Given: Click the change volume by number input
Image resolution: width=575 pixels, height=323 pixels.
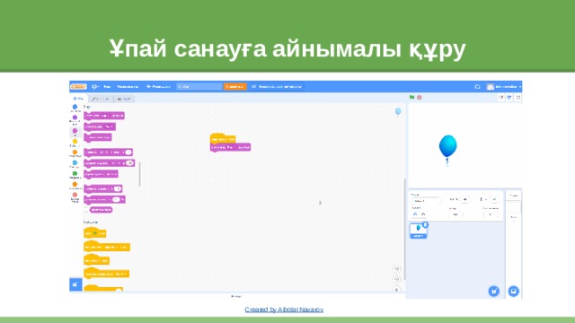Looking at the screenshot, I should coord(118,188).
